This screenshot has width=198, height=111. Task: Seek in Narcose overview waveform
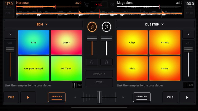tap(49, 6)
